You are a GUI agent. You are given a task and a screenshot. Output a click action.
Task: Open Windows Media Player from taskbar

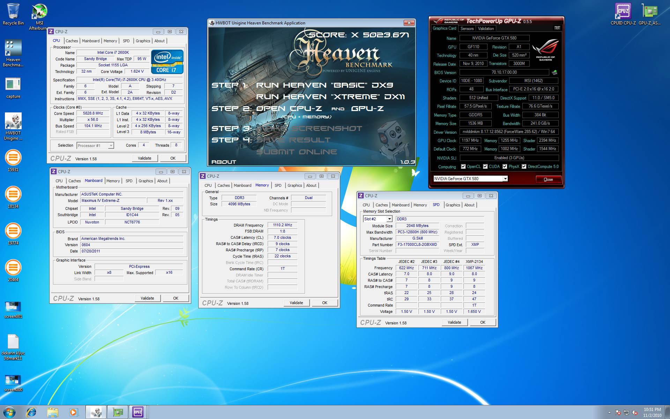(x=73, y=412)
